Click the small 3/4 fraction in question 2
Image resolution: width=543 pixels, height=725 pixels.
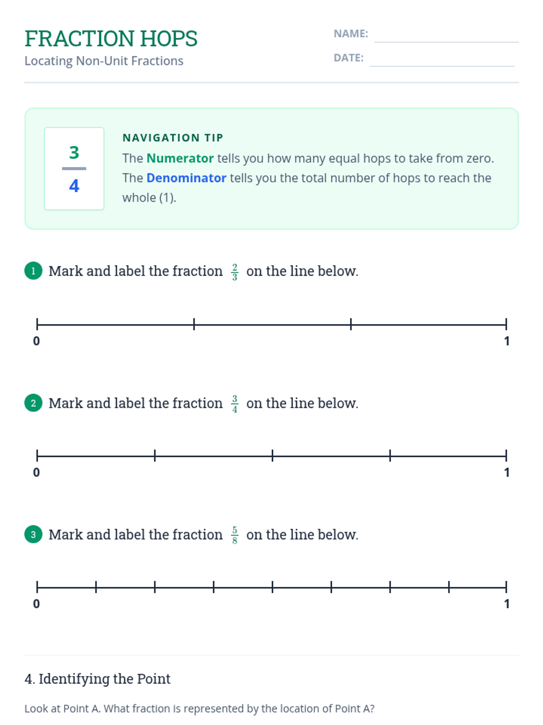click(x=234, y=404)
